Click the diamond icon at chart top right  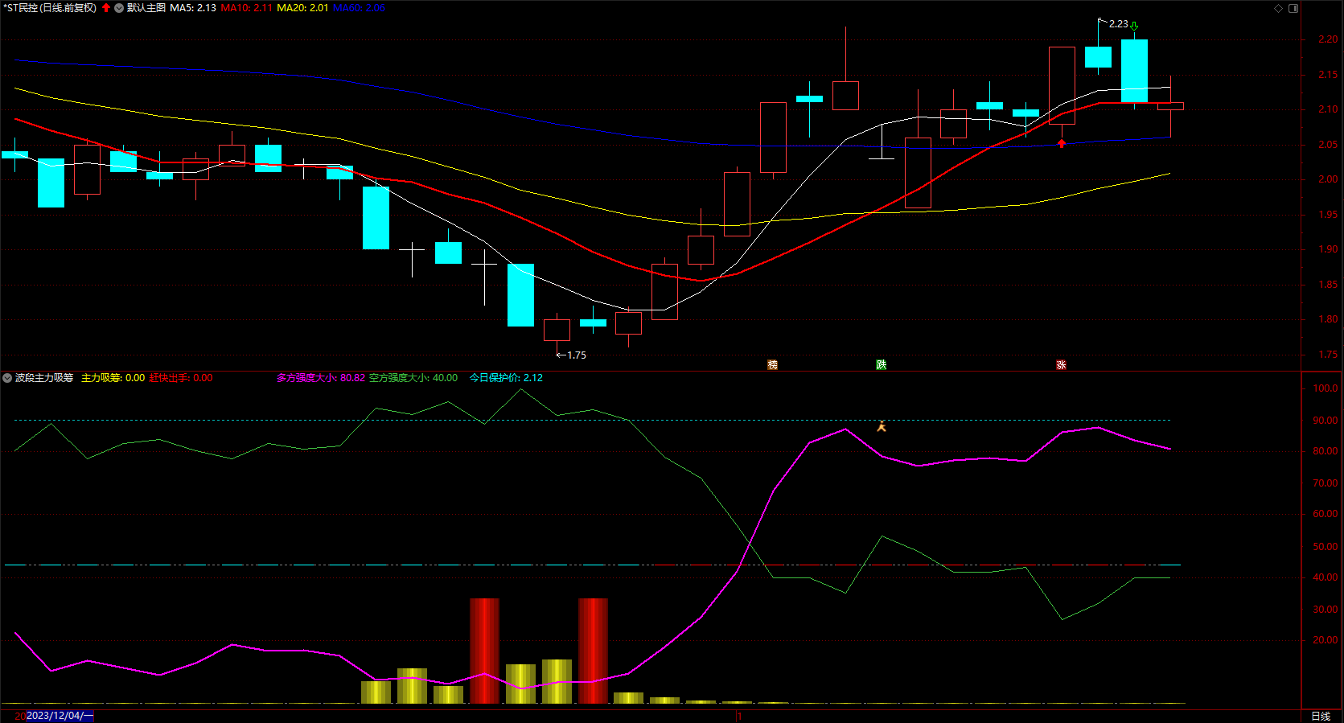(x=1278, y=8)
